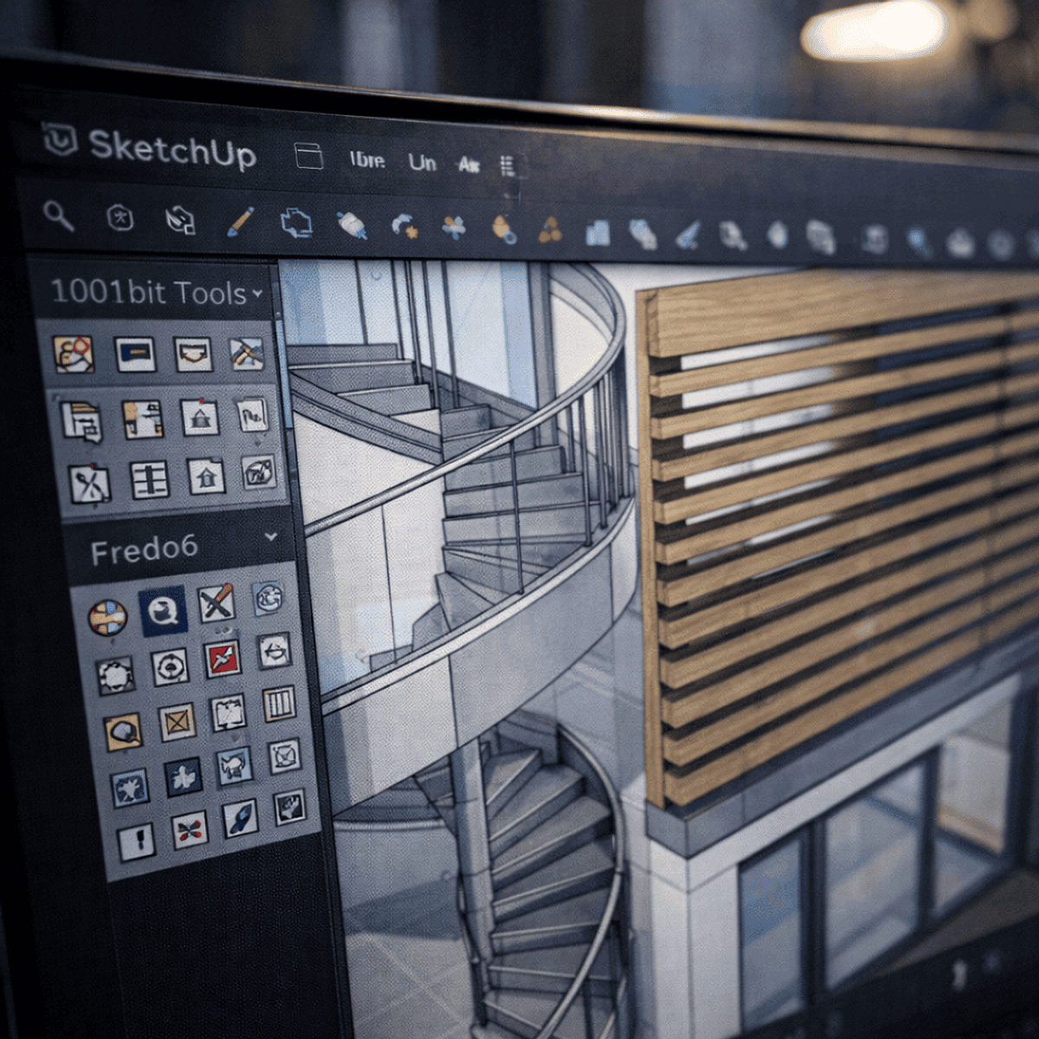This screenshot has height=1039, width=1039.
Task: Collapse the Fredo6 panel chevron
Action: 271,537
